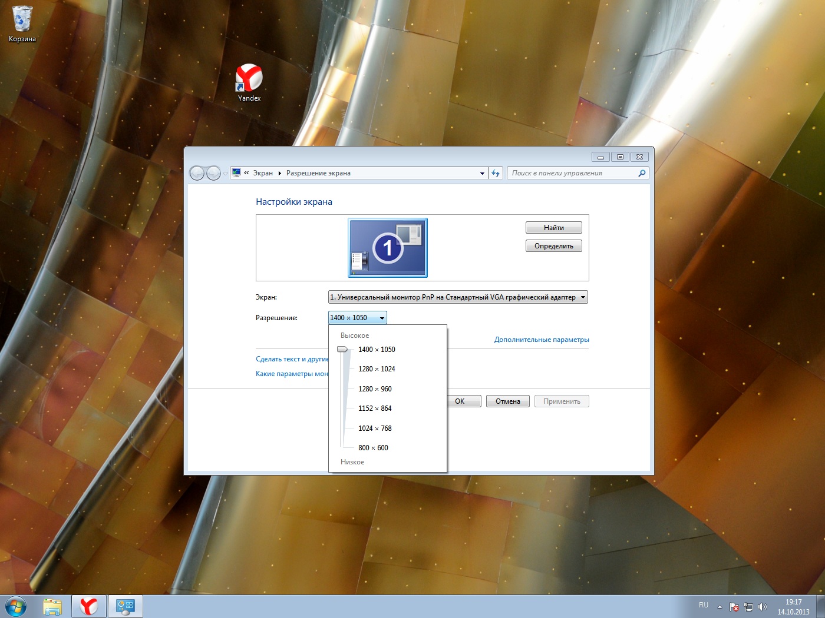
Task: Click the control panel search field
Action: tap(572, 173)
